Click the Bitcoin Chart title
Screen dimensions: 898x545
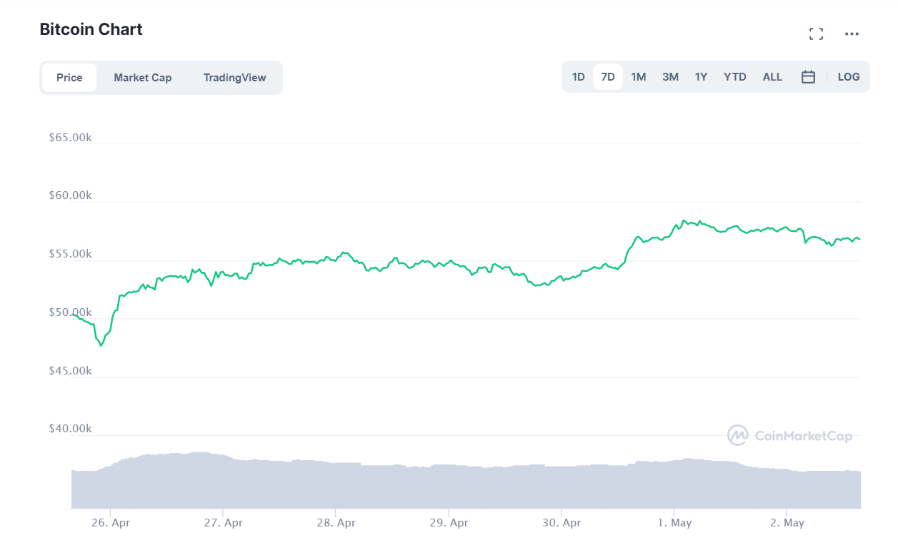91,29
